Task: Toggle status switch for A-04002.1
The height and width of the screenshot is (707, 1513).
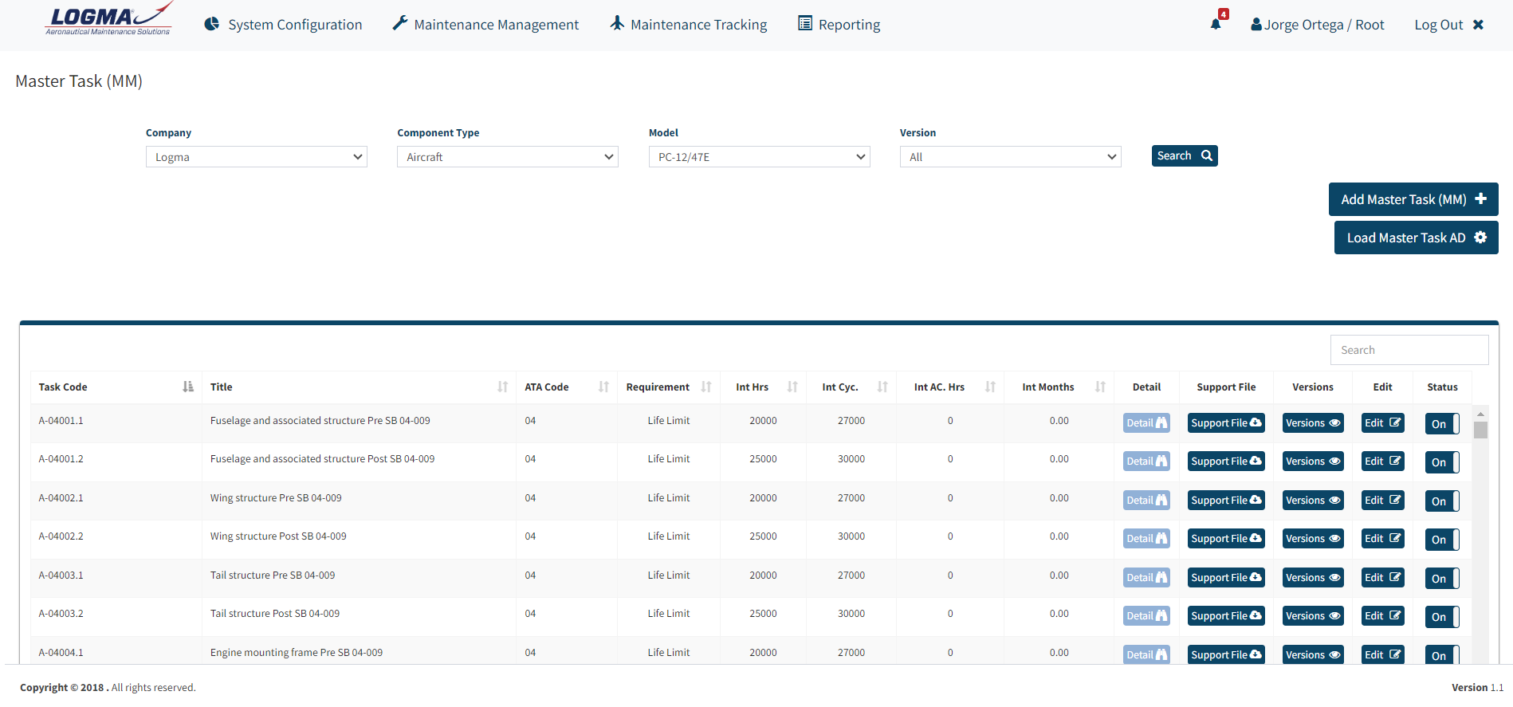Action: pyautogui.click(x=1442, y=501)
